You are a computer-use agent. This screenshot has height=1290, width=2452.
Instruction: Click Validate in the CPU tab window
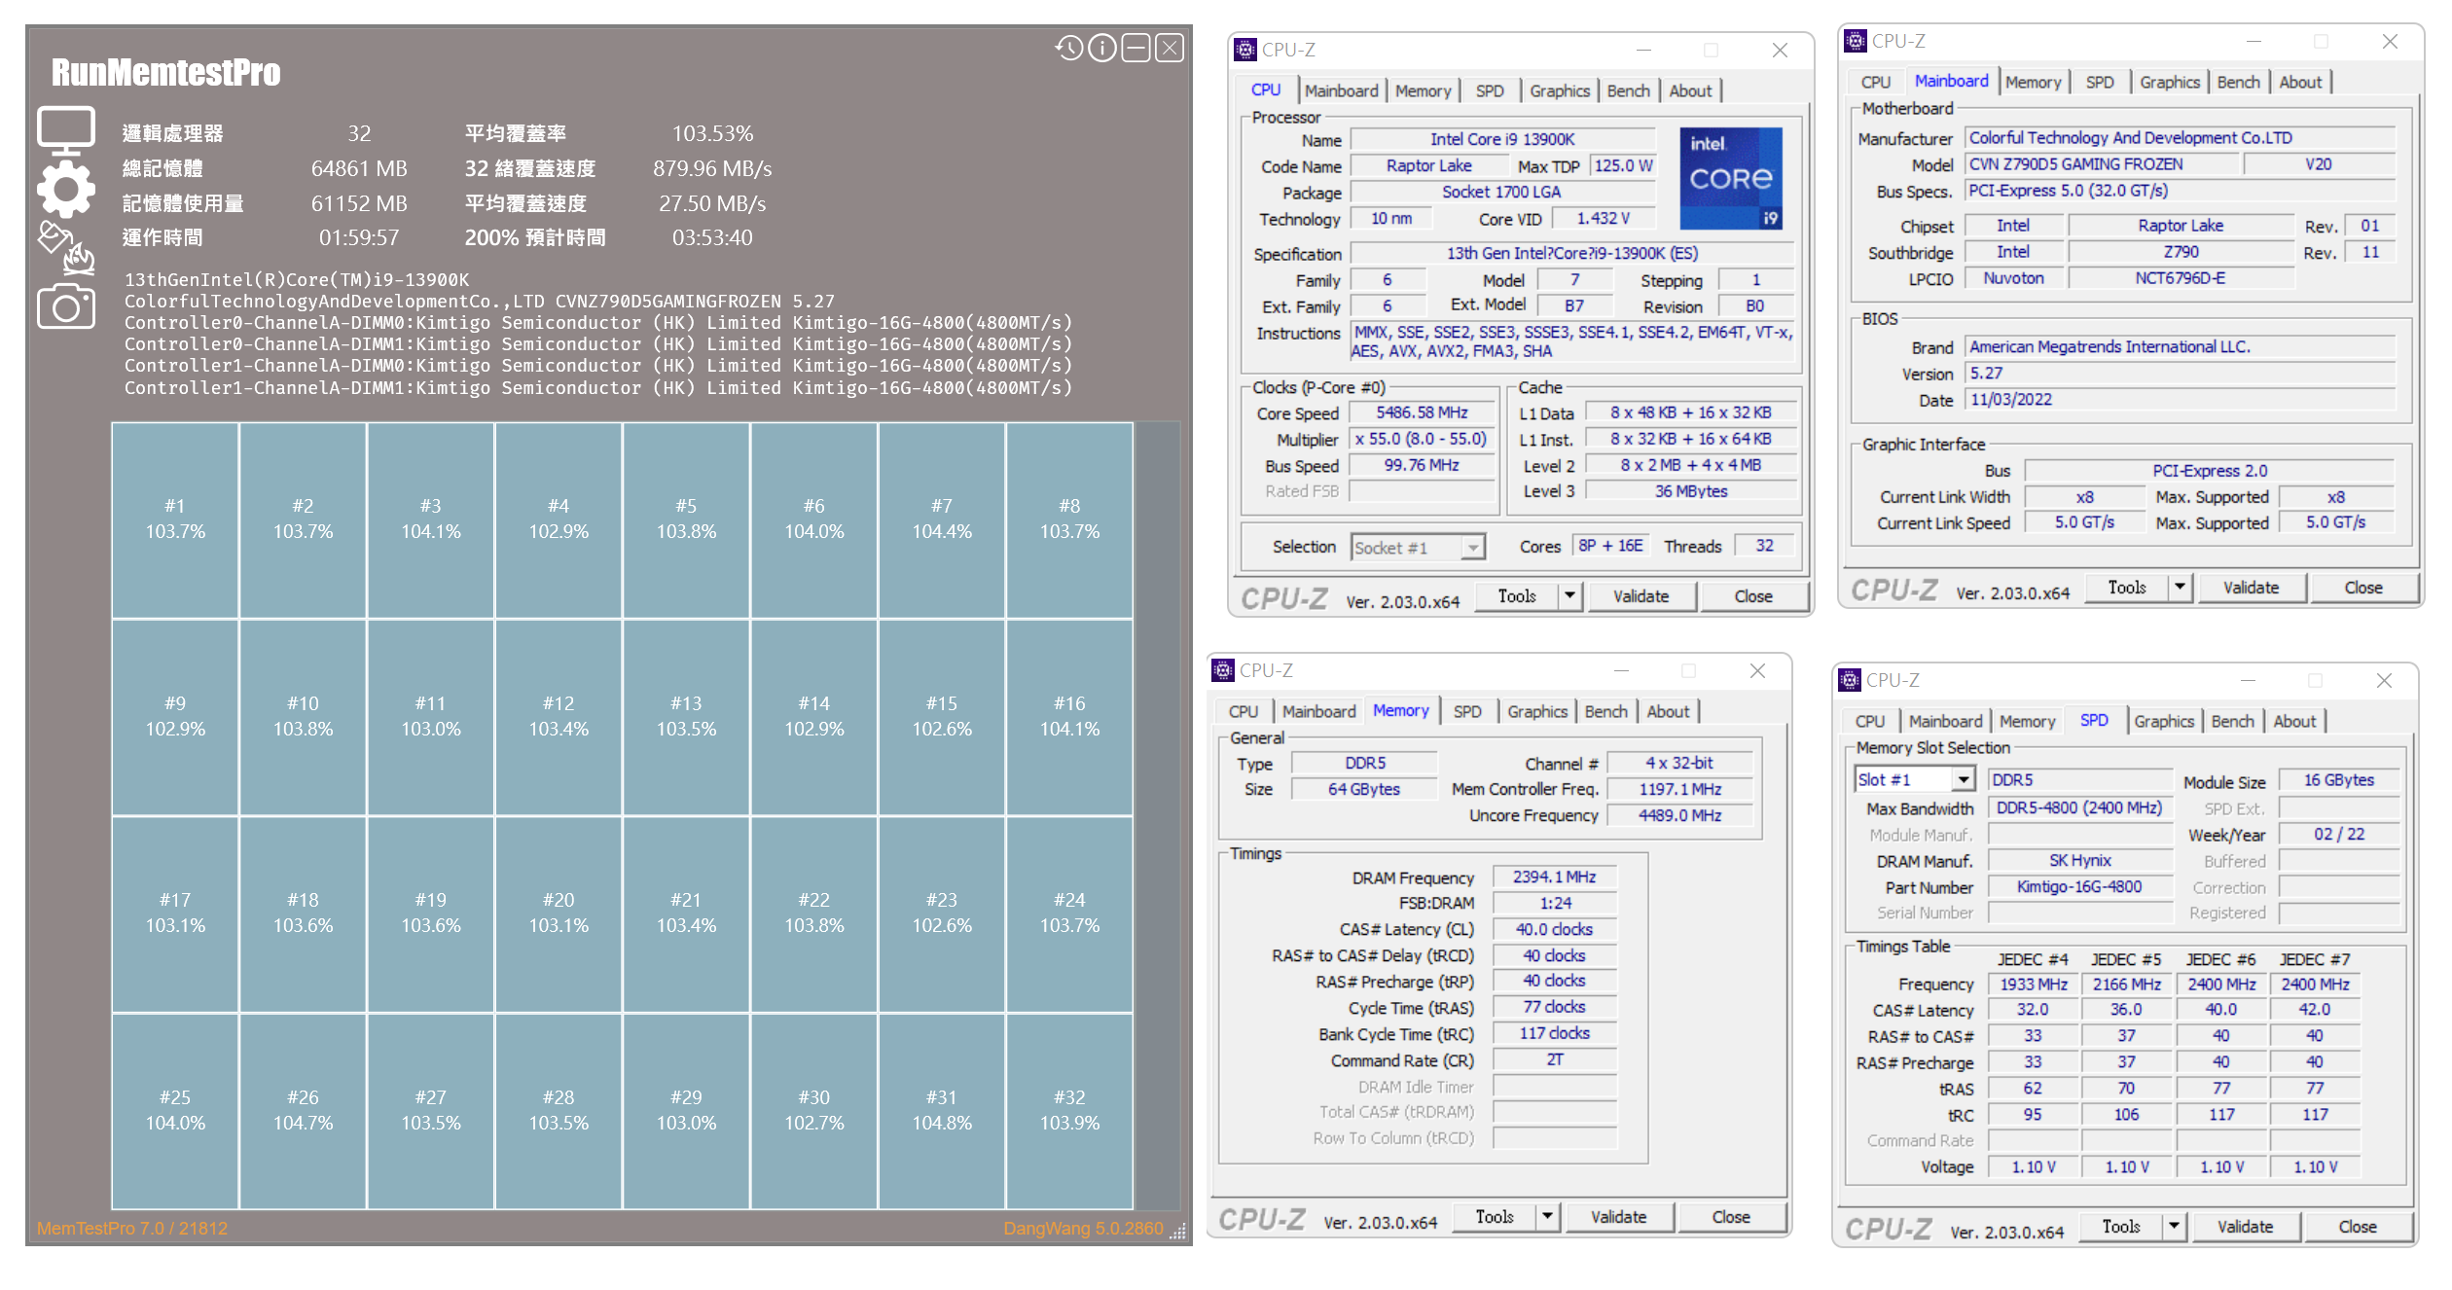1641,596
